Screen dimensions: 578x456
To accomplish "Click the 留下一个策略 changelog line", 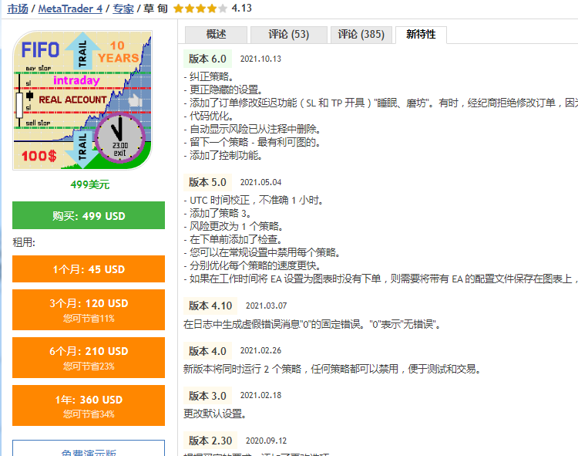I will coord(253,142).
